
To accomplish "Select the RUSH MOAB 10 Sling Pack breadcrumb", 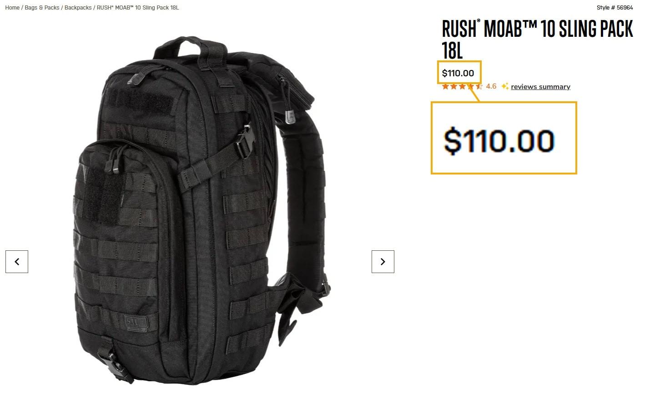I will pyautogui.click(x=138, y=8).
